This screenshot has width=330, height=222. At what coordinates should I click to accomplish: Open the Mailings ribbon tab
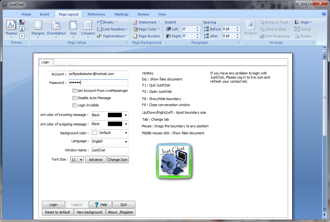tap(122, 14)
